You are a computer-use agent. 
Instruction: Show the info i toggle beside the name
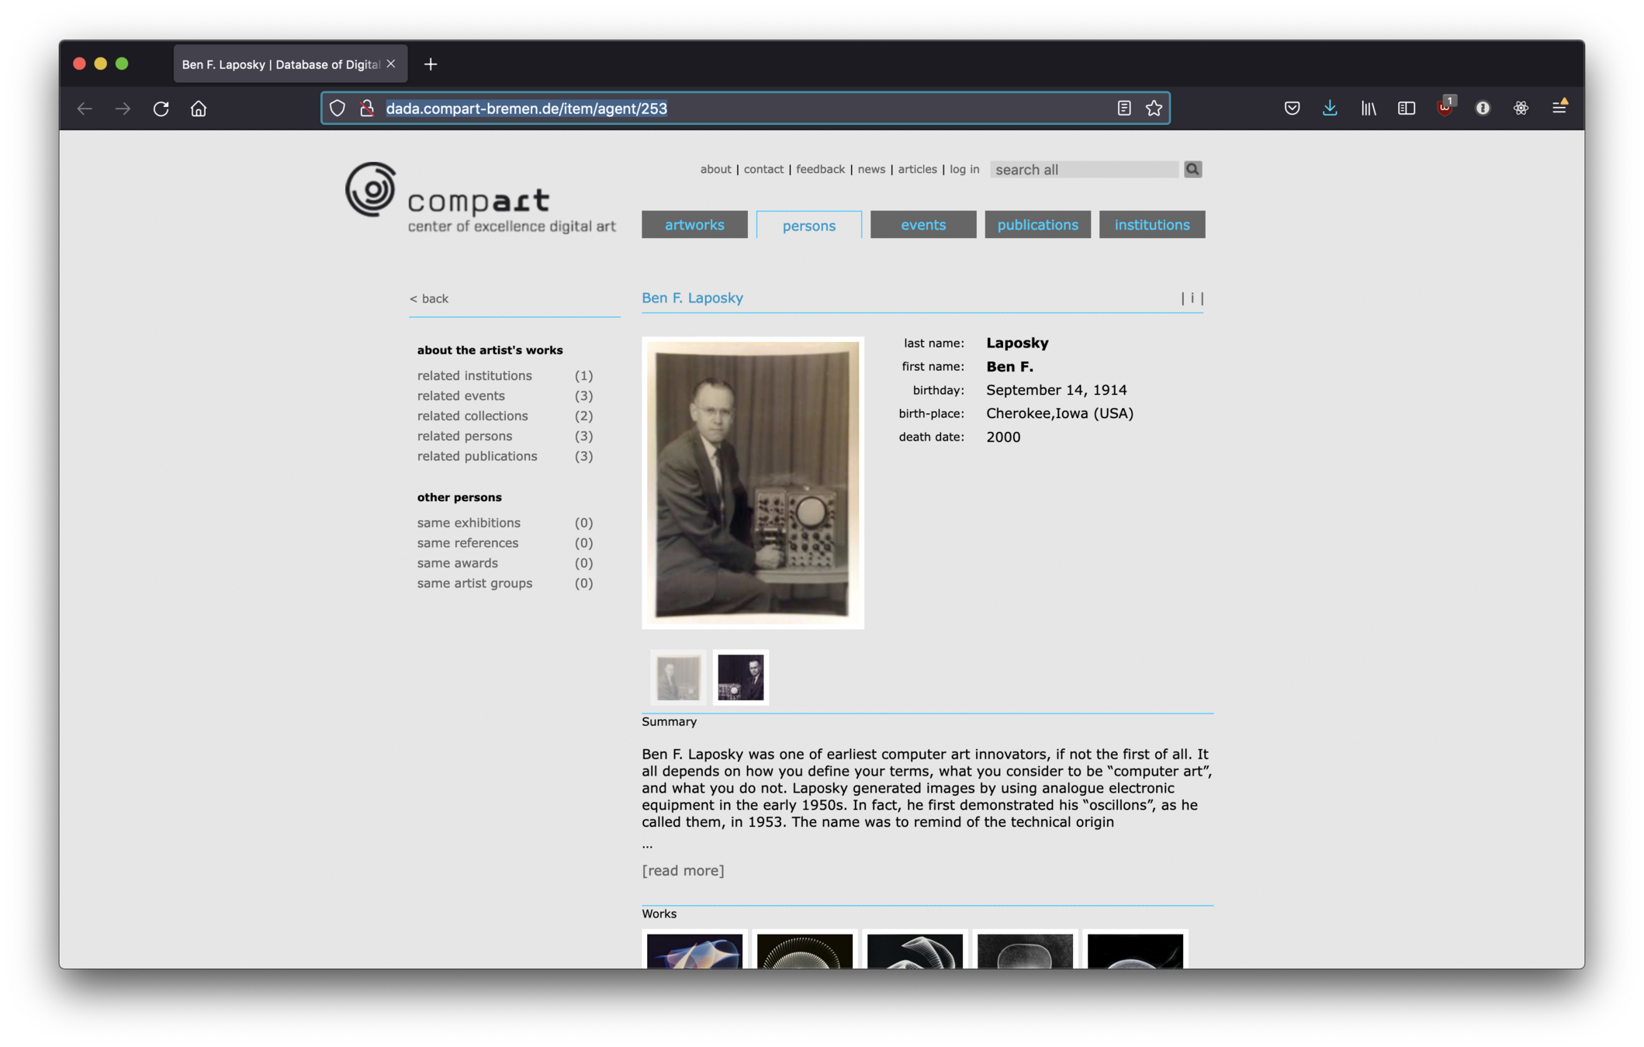(x=1192, y=298)
